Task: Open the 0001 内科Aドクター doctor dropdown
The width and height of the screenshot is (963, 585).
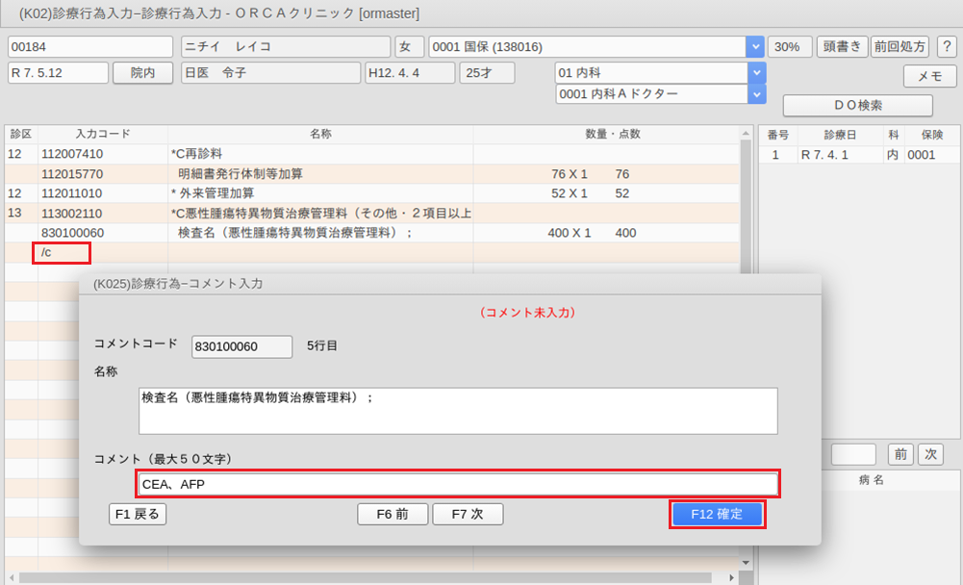Action: 757,93
